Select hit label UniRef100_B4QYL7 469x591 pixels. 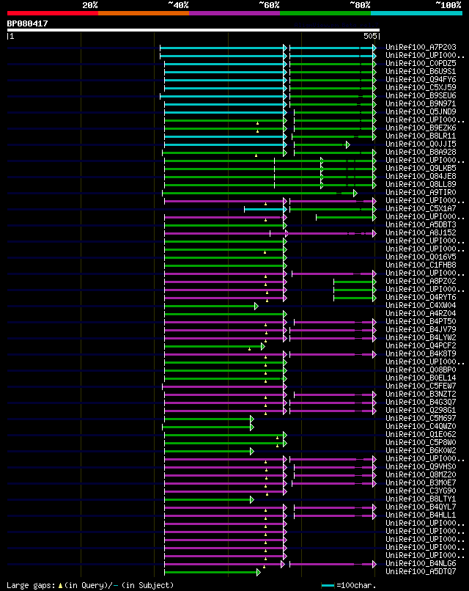click(421, 507)
